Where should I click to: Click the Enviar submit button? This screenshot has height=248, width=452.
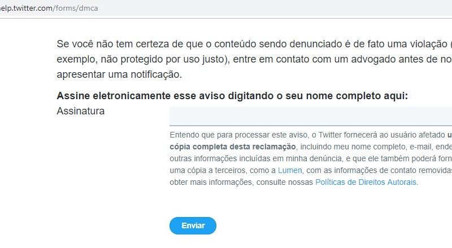[x=193, y=225]
